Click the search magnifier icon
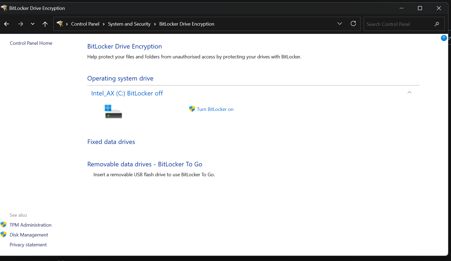This screenshot has height=261, width=451. [437, 24]
